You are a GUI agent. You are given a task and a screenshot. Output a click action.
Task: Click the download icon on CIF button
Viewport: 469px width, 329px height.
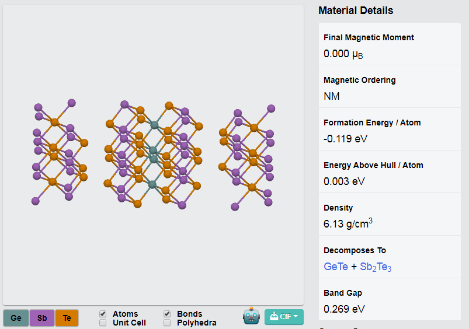click(274, 316)
